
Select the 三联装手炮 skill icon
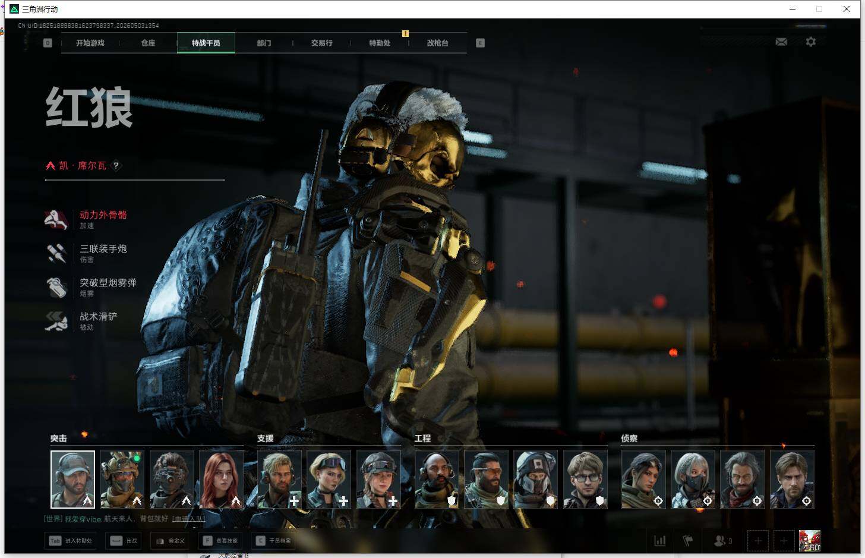coord(56,253)
